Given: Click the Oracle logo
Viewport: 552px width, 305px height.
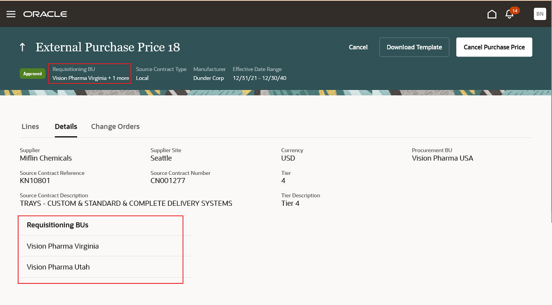Looking at the screenshot, I should [x=45, y=14].
